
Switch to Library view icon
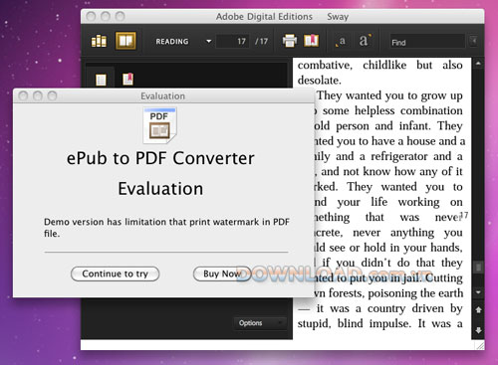coord(99,41)
